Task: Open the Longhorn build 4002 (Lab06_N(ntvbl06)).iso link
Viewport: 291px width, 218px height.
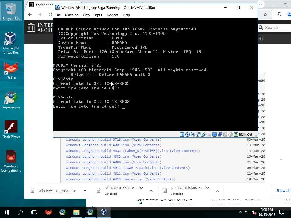Action: [x=117, y=151]
